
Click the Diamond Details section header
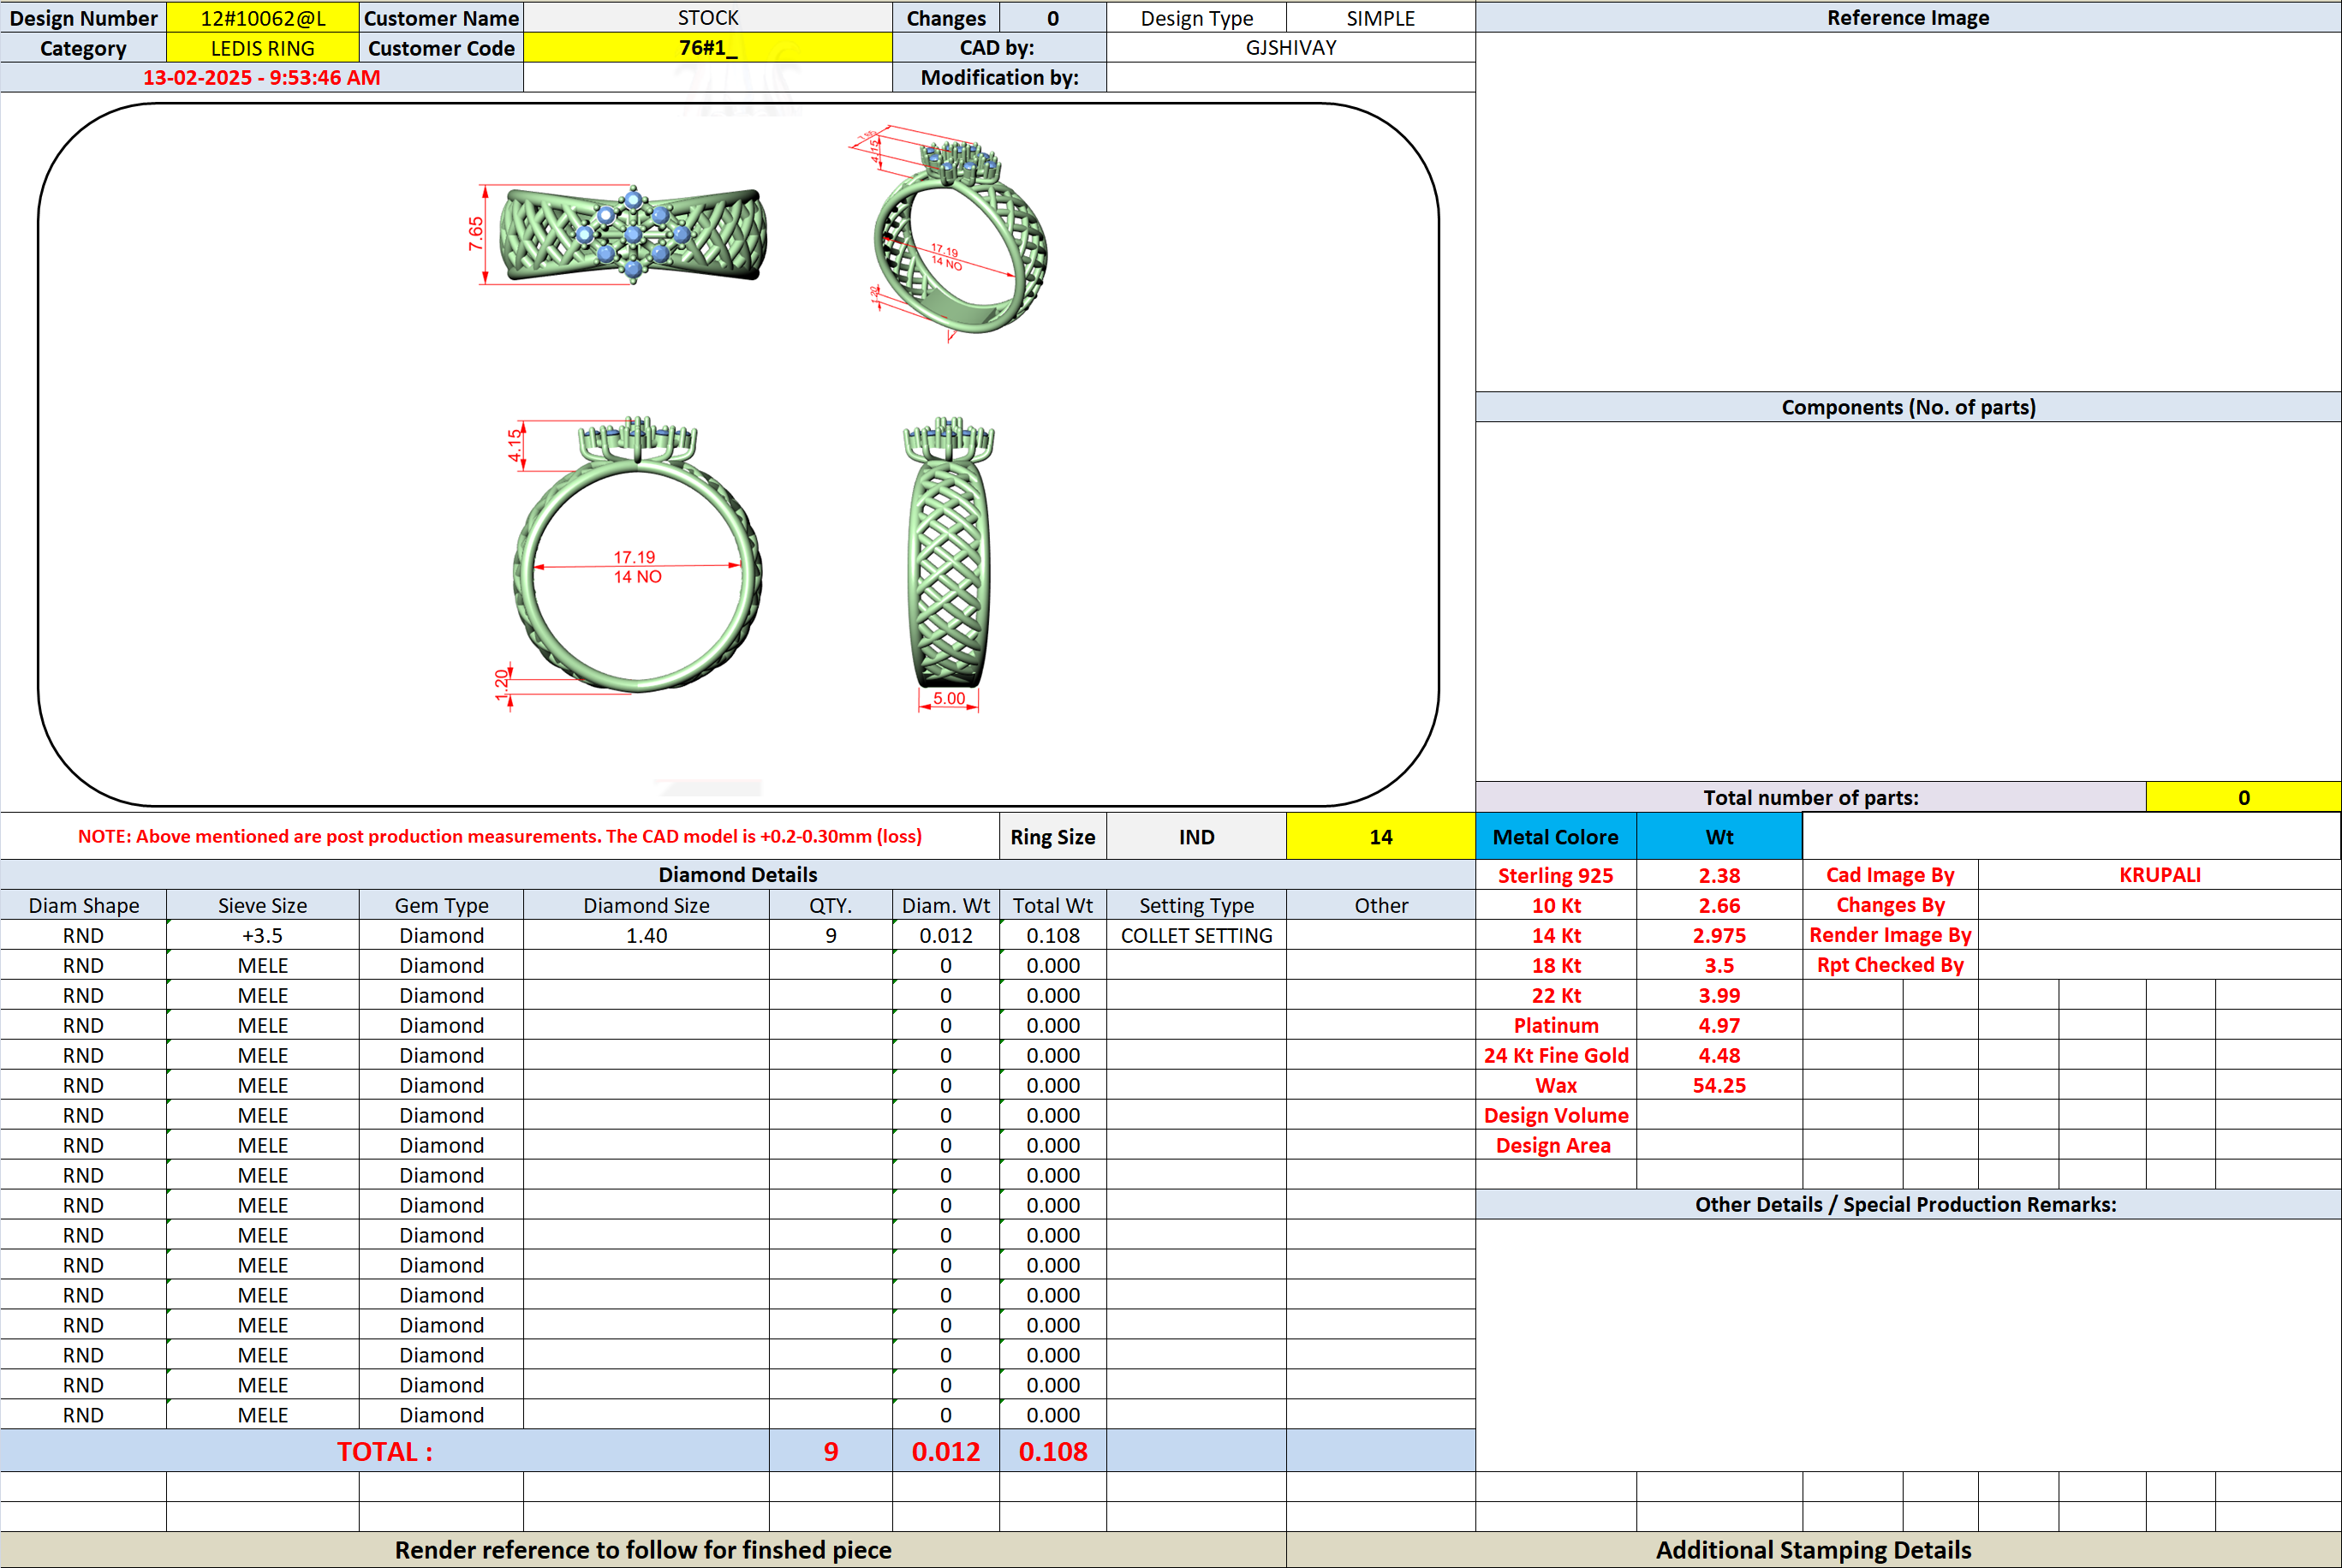738,875
